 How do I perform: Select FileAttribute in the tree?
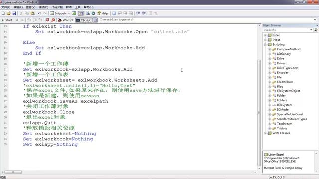[285, 82]
